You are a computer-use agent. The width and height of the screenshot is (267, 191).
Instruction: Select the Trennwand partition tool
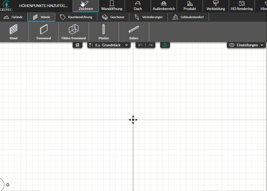(x=44, y=32)
